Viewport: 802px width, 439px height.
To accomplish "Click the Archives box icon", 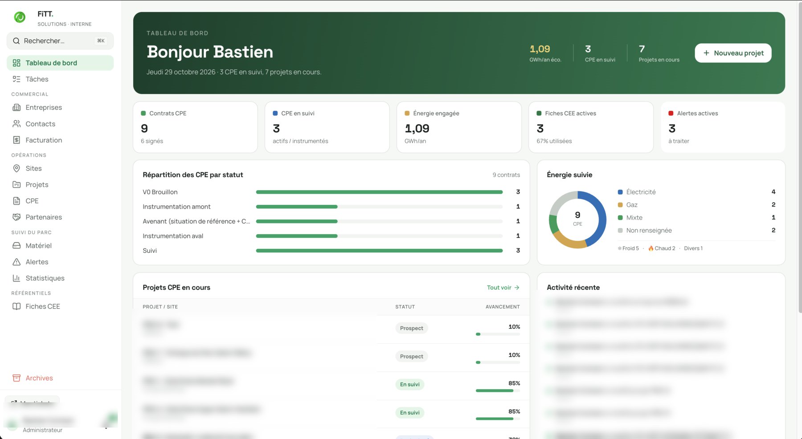I will click(16, 378).
